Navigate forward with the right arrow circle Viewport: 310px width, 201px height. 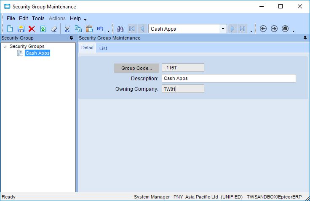pyautogui.click(x=274, y=29)
